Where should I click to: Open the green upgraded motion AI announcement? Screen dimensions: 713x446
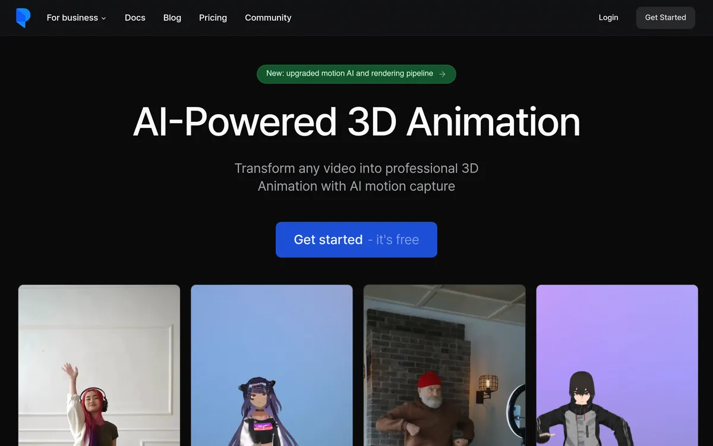point(350,74)
